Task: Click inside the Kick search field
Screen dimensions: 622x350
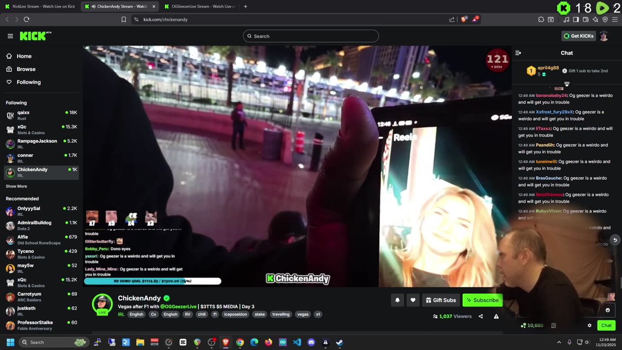Action: tap(311, 36)
